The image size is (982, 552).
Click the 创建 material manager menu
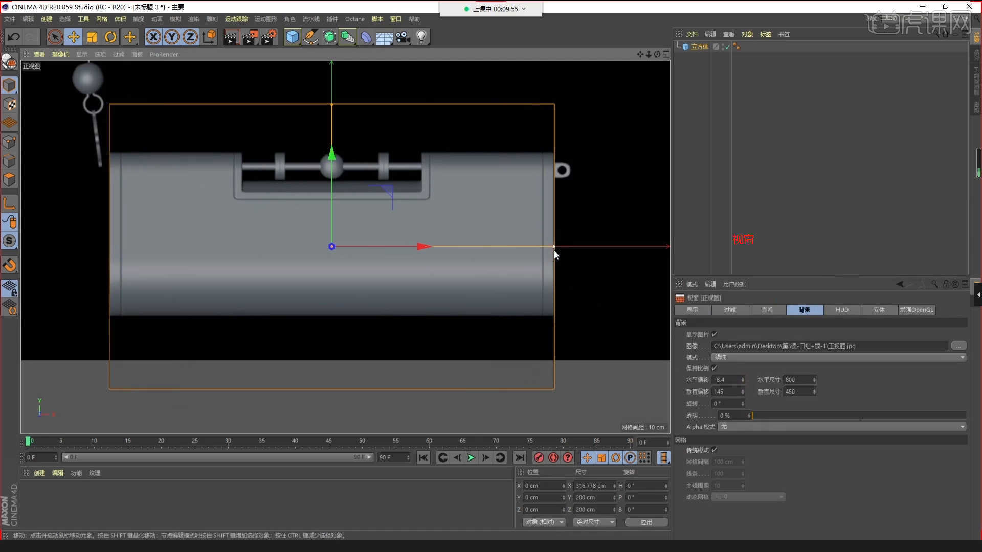[39, 473]
